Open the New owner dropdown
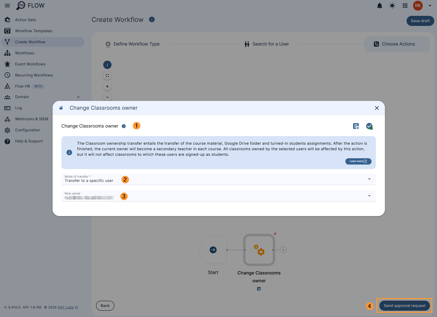Viewport: 437px width, 317px height. [369, 195]
